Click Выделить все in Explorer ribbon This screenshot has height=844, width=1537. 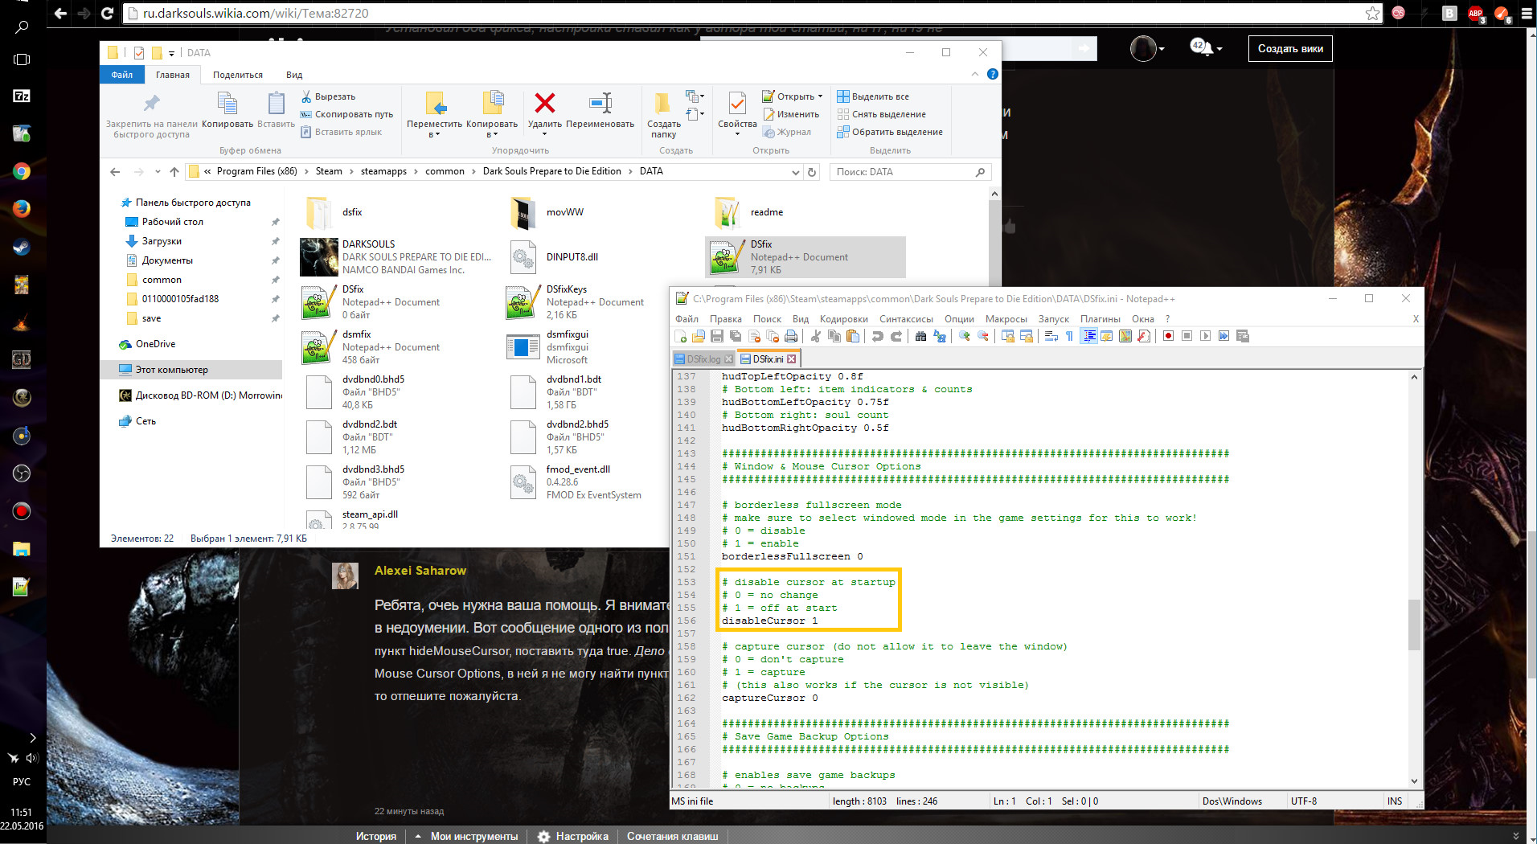[873, 96]
